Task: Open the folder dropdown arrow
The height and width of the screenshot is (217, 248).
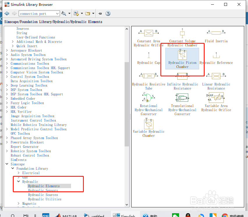Action: tap(93, 13)
